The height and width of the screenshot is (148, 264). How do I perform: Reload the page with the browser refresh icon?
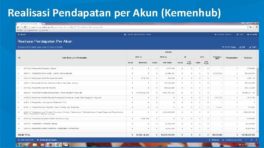pyautogui.click(x=25, y=27)
